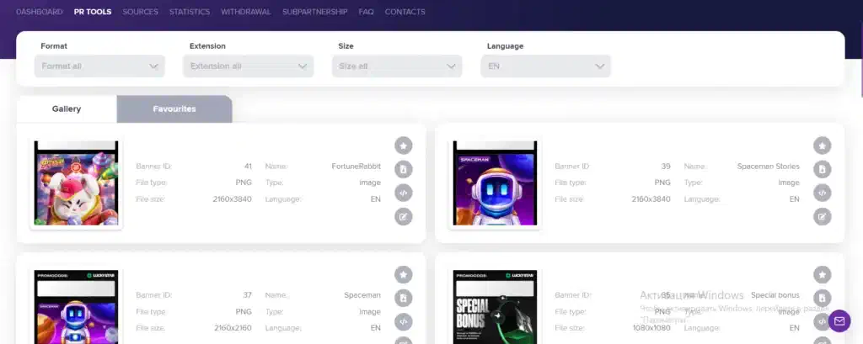The height and width of the screenshot is (344, 863).
Task: Download the banner 37 Spaceman file
Action: [x=404, y=298]
